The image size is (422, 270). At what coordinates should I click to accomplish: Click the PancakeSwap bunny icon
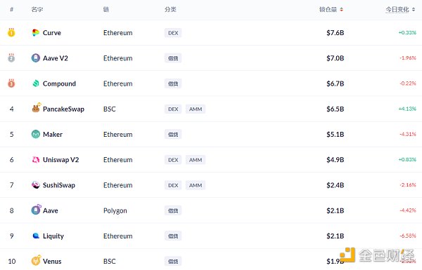(36, 108)
